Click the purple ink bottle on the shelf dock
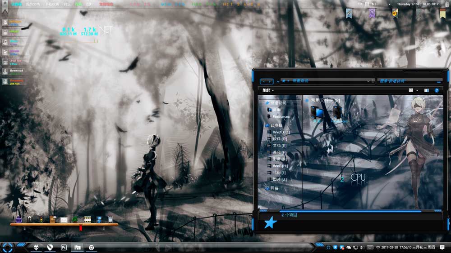Screen dimensions: 451x253 click(18, 220)
